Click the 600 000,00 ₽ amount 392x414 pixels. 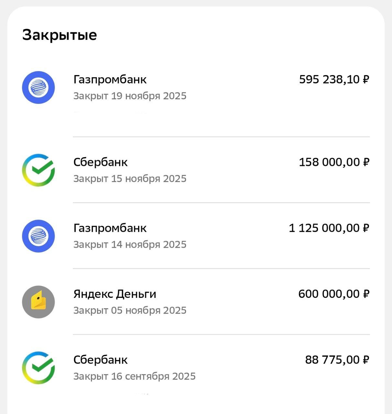(x=333, y=294)
